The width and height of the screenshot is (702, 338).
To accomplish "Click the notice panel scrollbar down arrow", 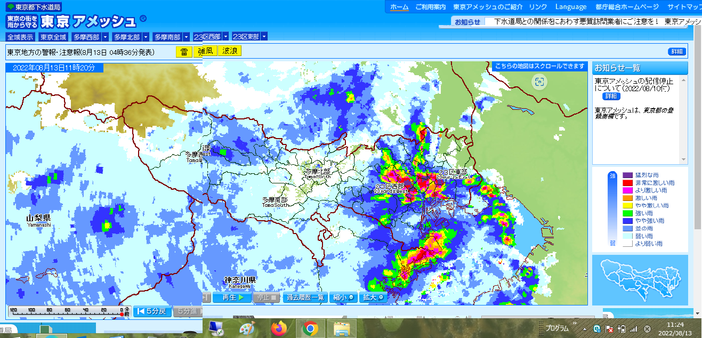I will (684, 159).
